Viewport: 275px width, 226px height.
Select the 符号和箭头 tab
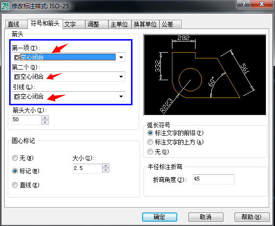[45, 24]
